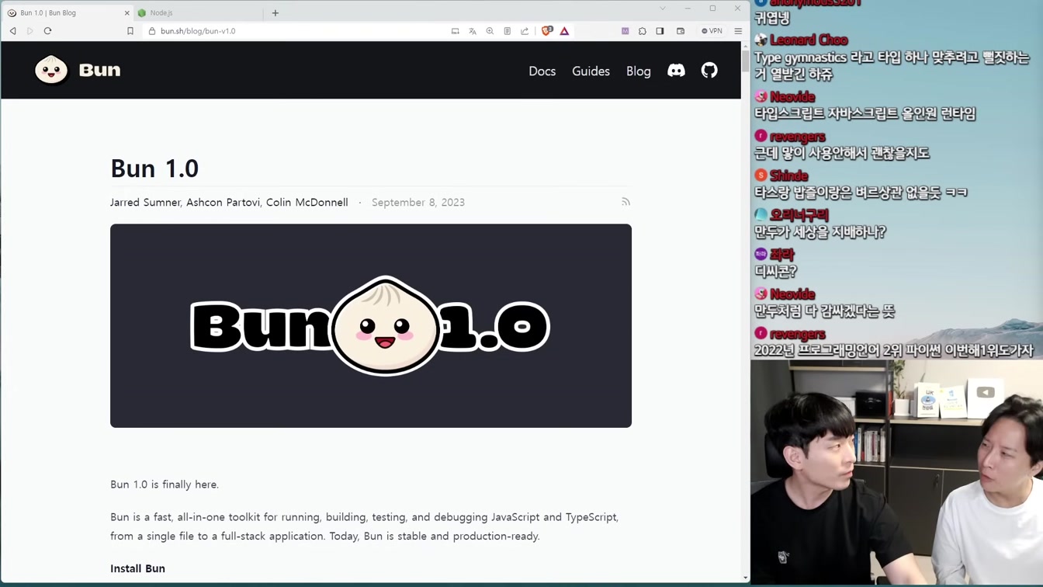The height and width of the screenshot is (587, 1043).
Task: Bookmark this page with bookmark icon
Action: click(x=130, y=31)
